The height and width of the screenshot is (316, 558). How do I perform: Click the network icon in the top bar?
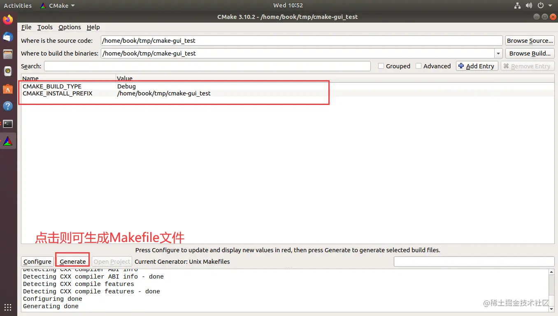[x=518, y=6]
